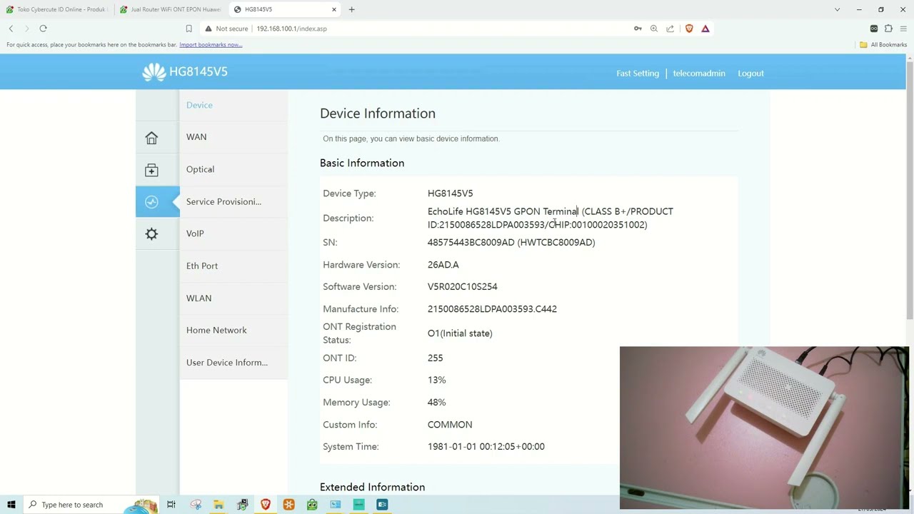Click the Extended Information heading

372,487
